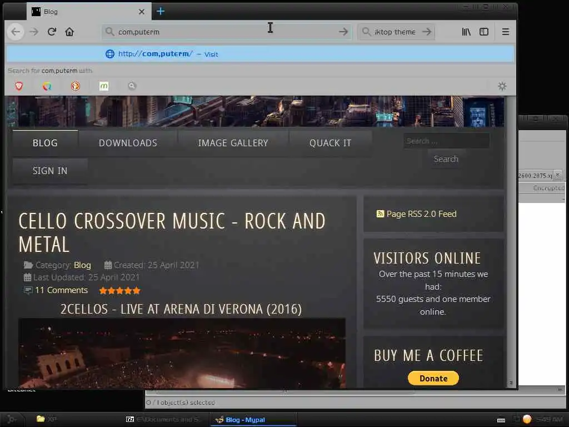The height and width of the screenshot is (427, 569).
Task: Click the 'Created: 25 April 2021' text
Action: pos(156,265)
